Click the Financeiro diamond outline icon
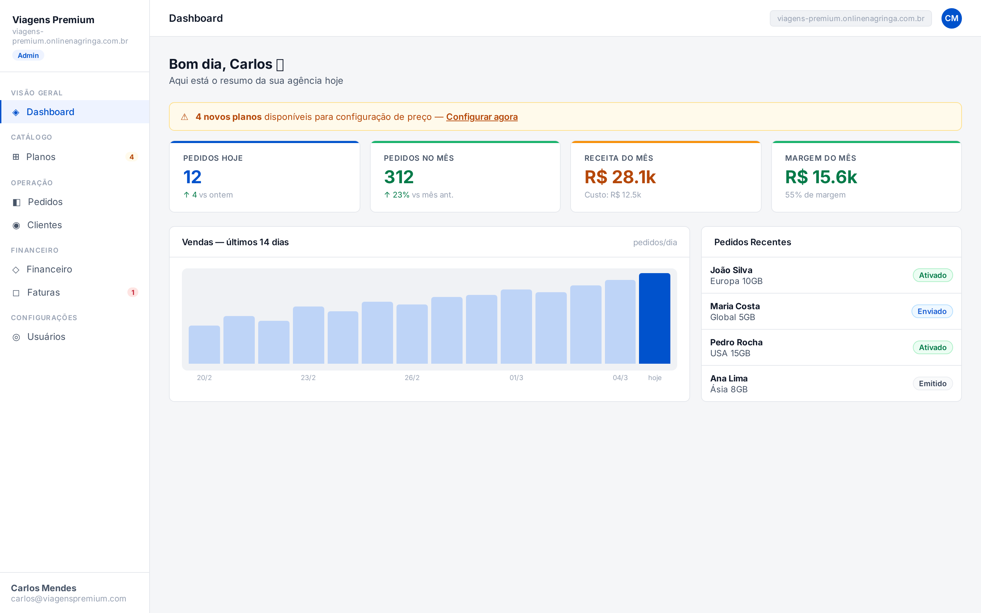Viewport: 981px width, 613px height. click(x=16, y=270)
